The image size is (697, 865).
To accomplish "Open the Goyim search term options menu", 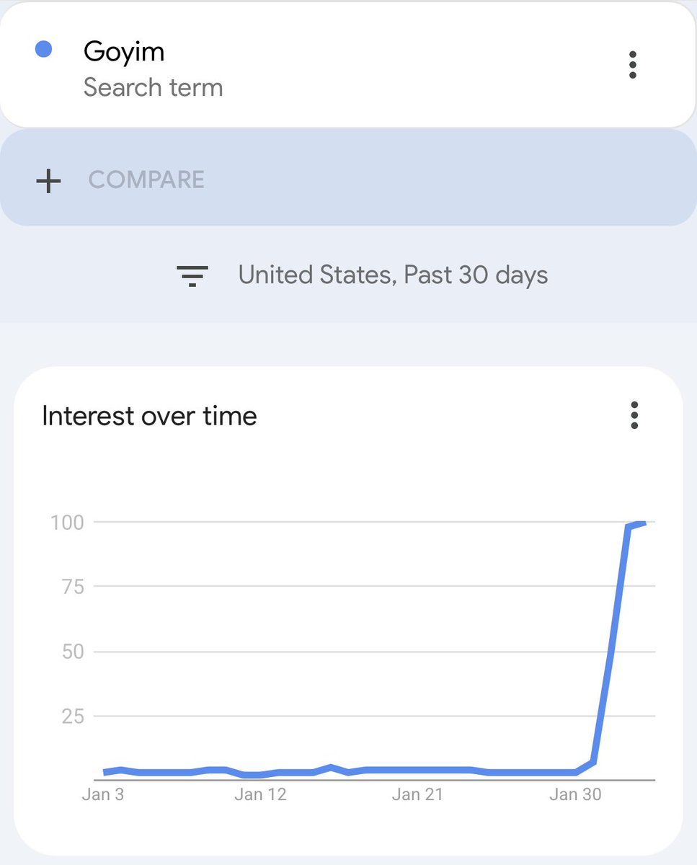I will coord(632,65).
